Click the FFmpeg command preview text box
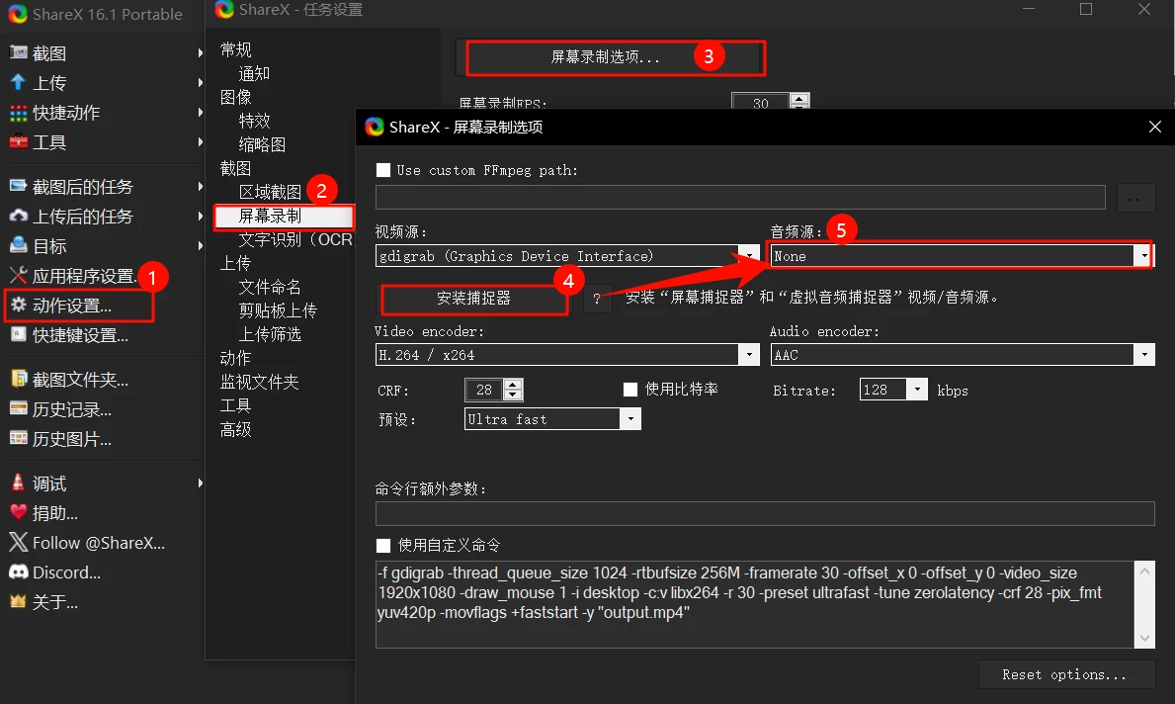This screenshot has width=1175, height=704. (x=755, y=603)
